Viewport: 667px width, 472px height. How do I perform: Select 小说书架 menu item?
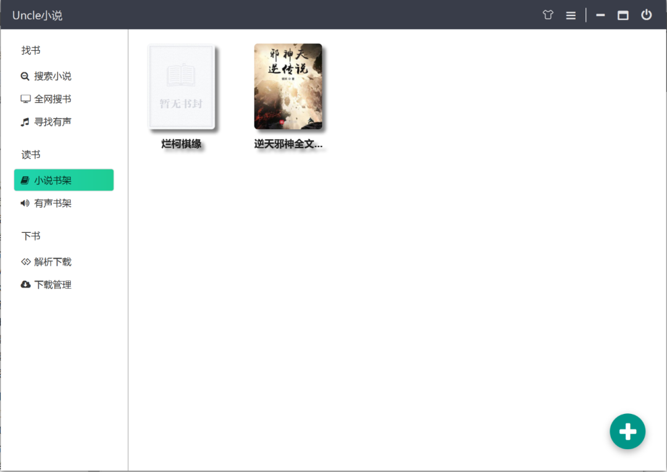coord(64,180)
